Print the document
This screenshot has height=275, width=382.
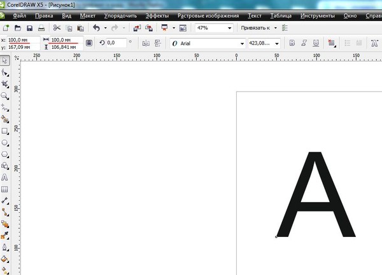click(41, 28)
